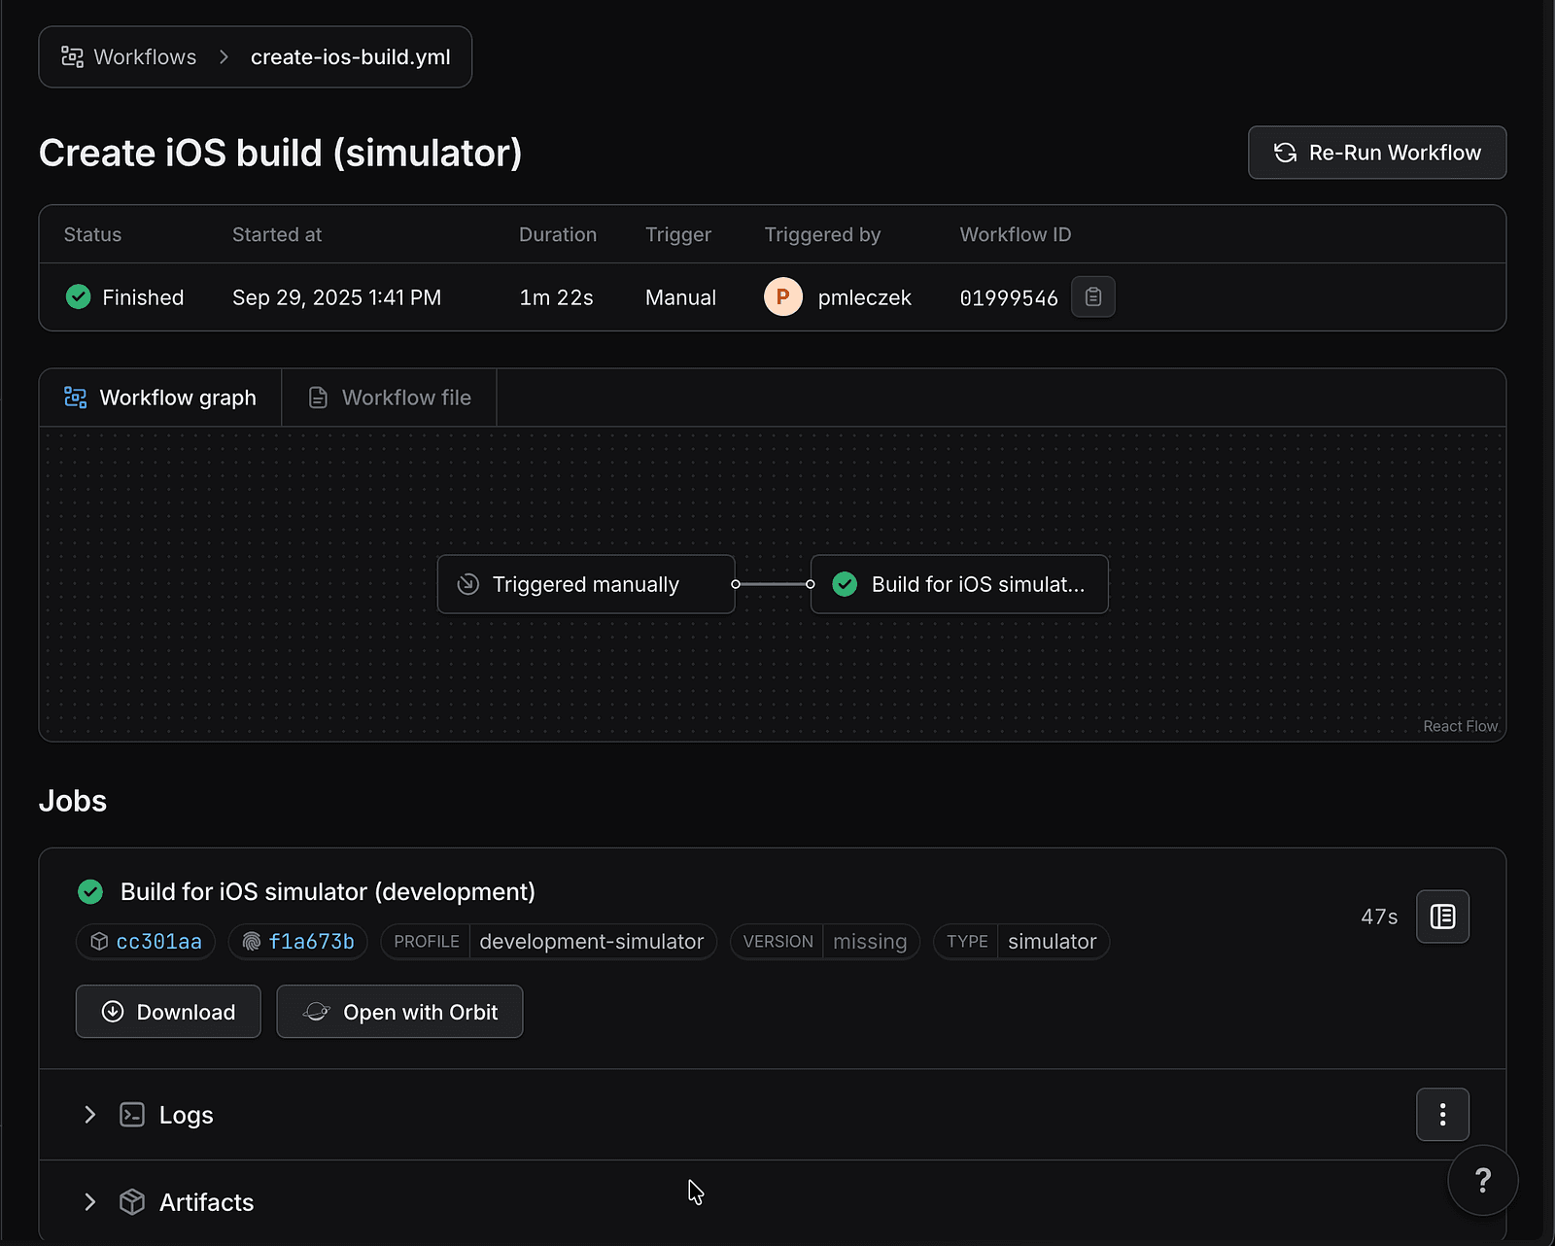Switch to the Workflow file tab
The height and width of the screenshot is (1246, 1555).
(x=390, y=398)
